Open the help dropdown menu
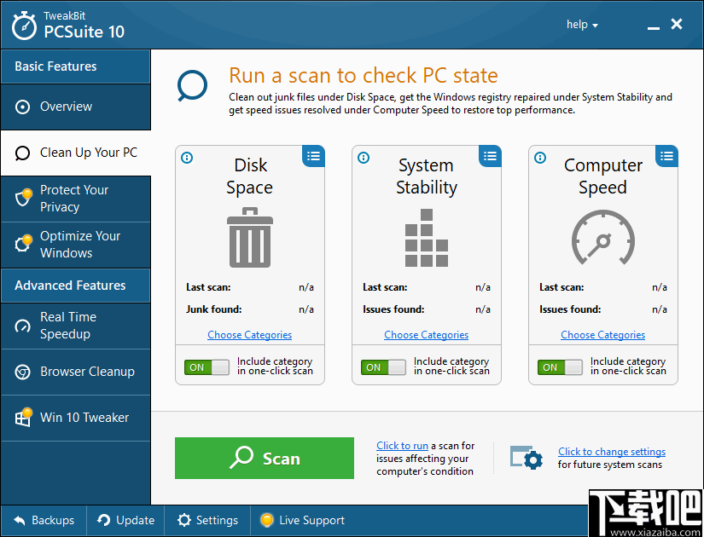This screenshot has width=704, height=537. coord(582,25)
